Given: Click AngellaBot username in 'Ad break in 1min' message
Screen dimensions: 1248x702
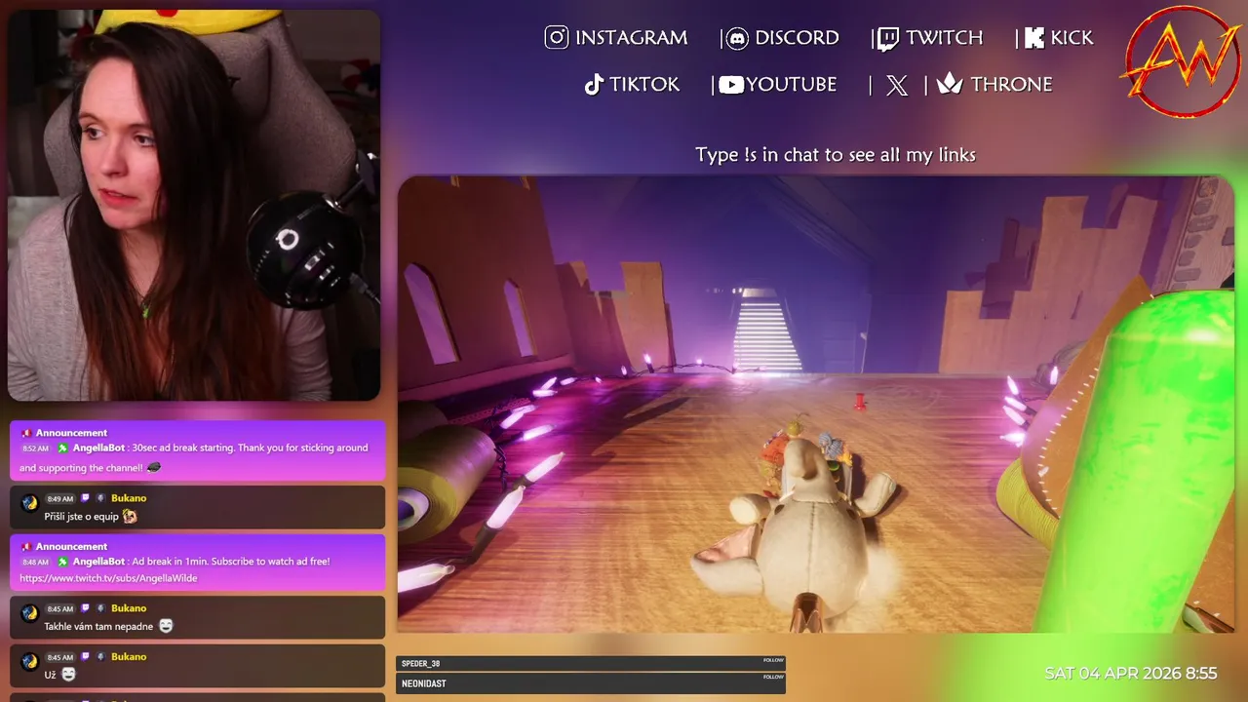Looking at the screenshot, I should [x=98, y=563].
